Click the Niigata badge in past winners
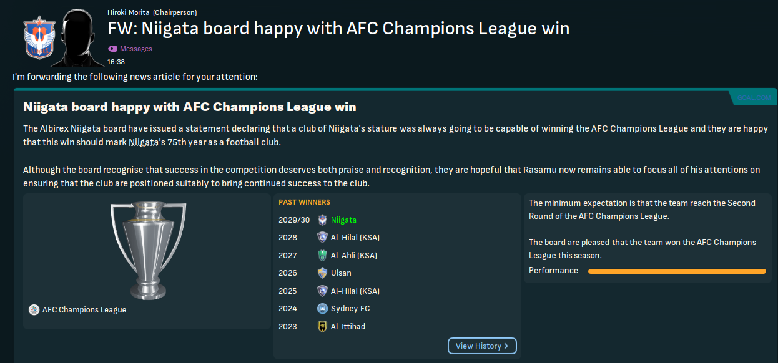This screenshot has width=778, height=363. (322, 220)
